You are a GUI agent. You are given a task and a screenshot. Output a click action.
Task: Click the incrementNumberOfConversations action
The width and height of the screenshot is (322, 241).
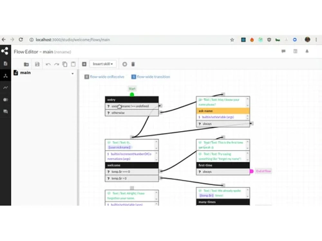130,156
